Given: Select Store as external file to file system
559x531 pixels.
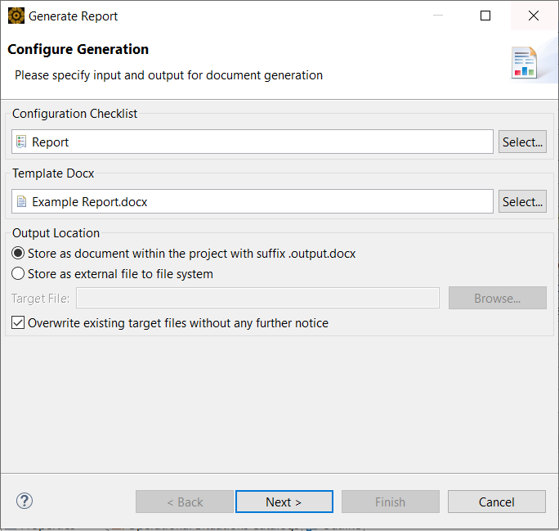Looking at the screenshot, I should (x=18, y=274).
